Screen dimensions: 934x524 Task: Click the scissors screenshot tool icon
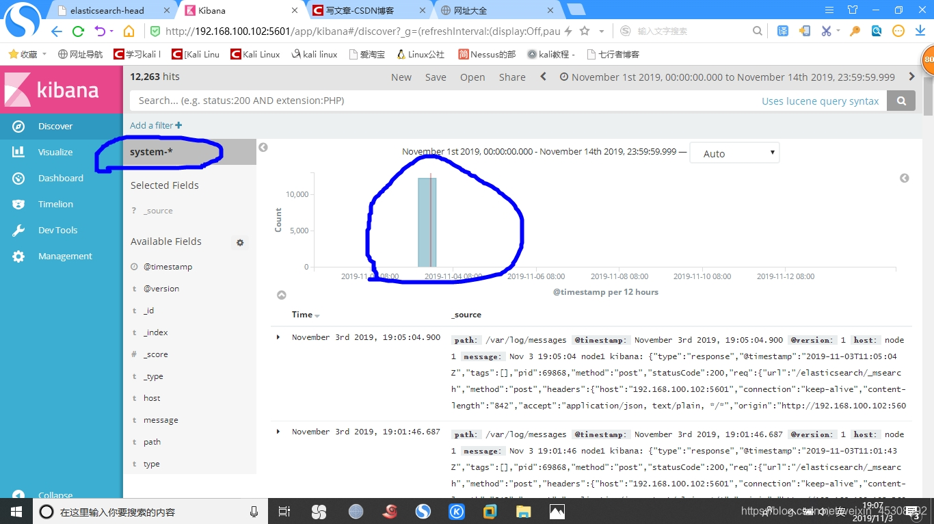click(826, 31)
